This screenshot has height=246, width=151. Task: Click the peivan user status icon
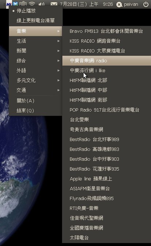119,4
